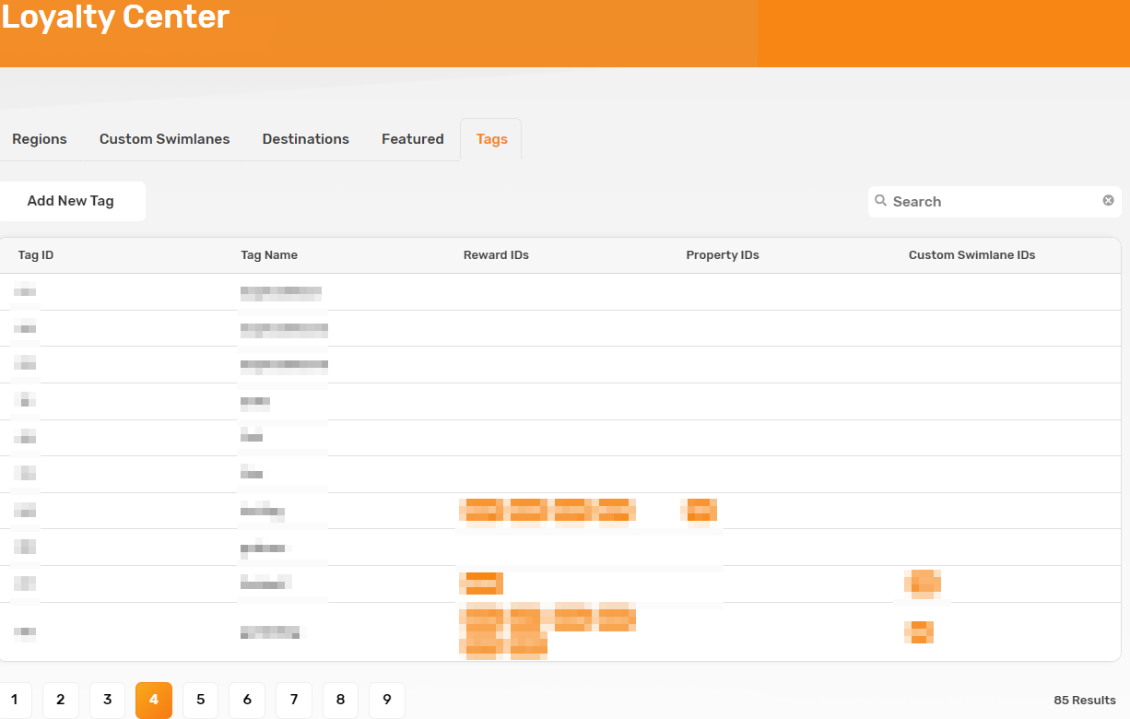Select the Destinations tab
The width and height of the screenshot is (1130, 719).
(x=305, y=139)
